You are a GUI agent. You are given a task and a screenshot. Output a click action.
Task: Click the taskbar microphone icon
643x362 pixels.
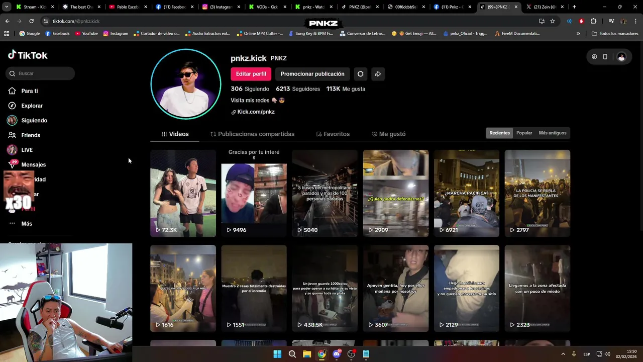coord(574,354)
